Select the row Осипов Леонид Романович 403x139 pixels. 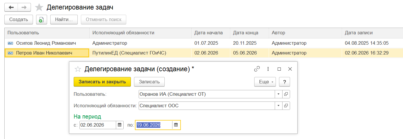204,43
